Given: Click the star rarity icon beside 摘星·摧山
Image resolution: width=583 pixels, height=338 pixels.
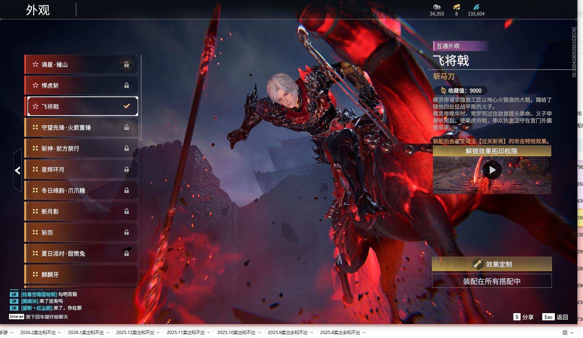Looking at the screenshot, I should pyautogui.click(x=35, y=64).
